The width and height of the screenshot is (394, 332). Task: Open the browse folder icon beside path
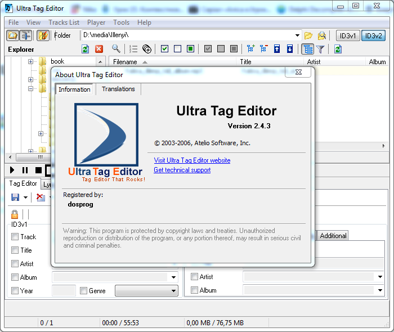click(x=308, y=35)
